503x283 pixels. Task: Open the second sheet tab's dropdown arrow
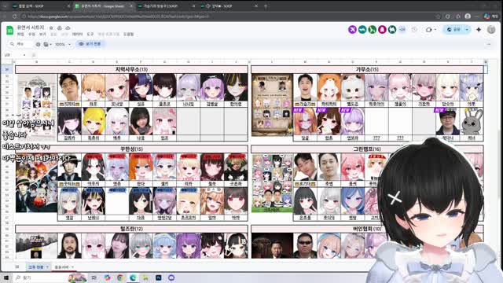72,267
